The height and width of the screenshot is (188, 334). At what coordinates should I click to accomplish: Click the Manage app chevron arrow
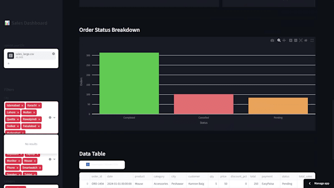tap(310, 183)
